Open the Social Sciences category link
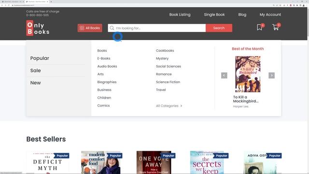Viewport: 309px width, 174px height. click(x=169, y=66)
